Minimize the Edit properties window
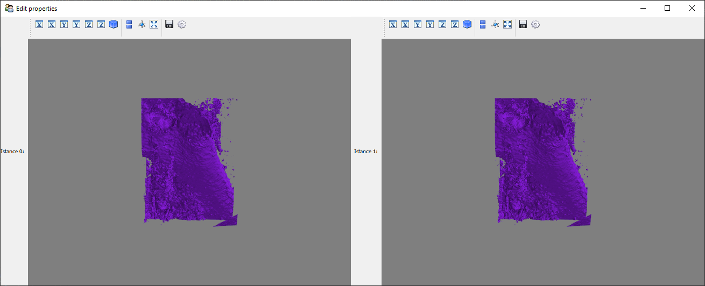 643,8
